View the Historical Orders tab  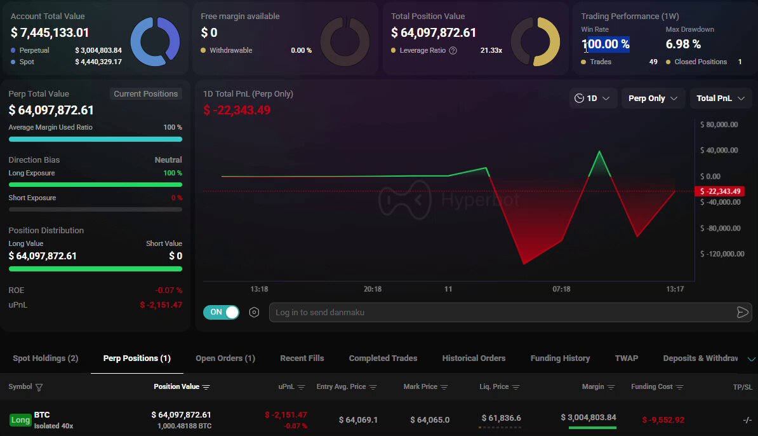point(474,358)
